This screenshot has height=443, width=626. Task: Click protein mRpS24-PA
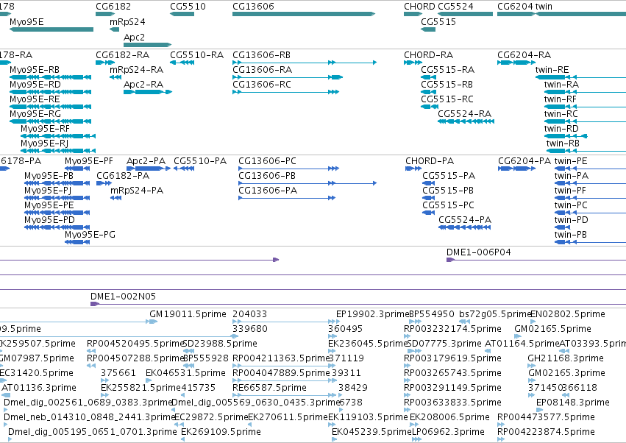(137, 191)
